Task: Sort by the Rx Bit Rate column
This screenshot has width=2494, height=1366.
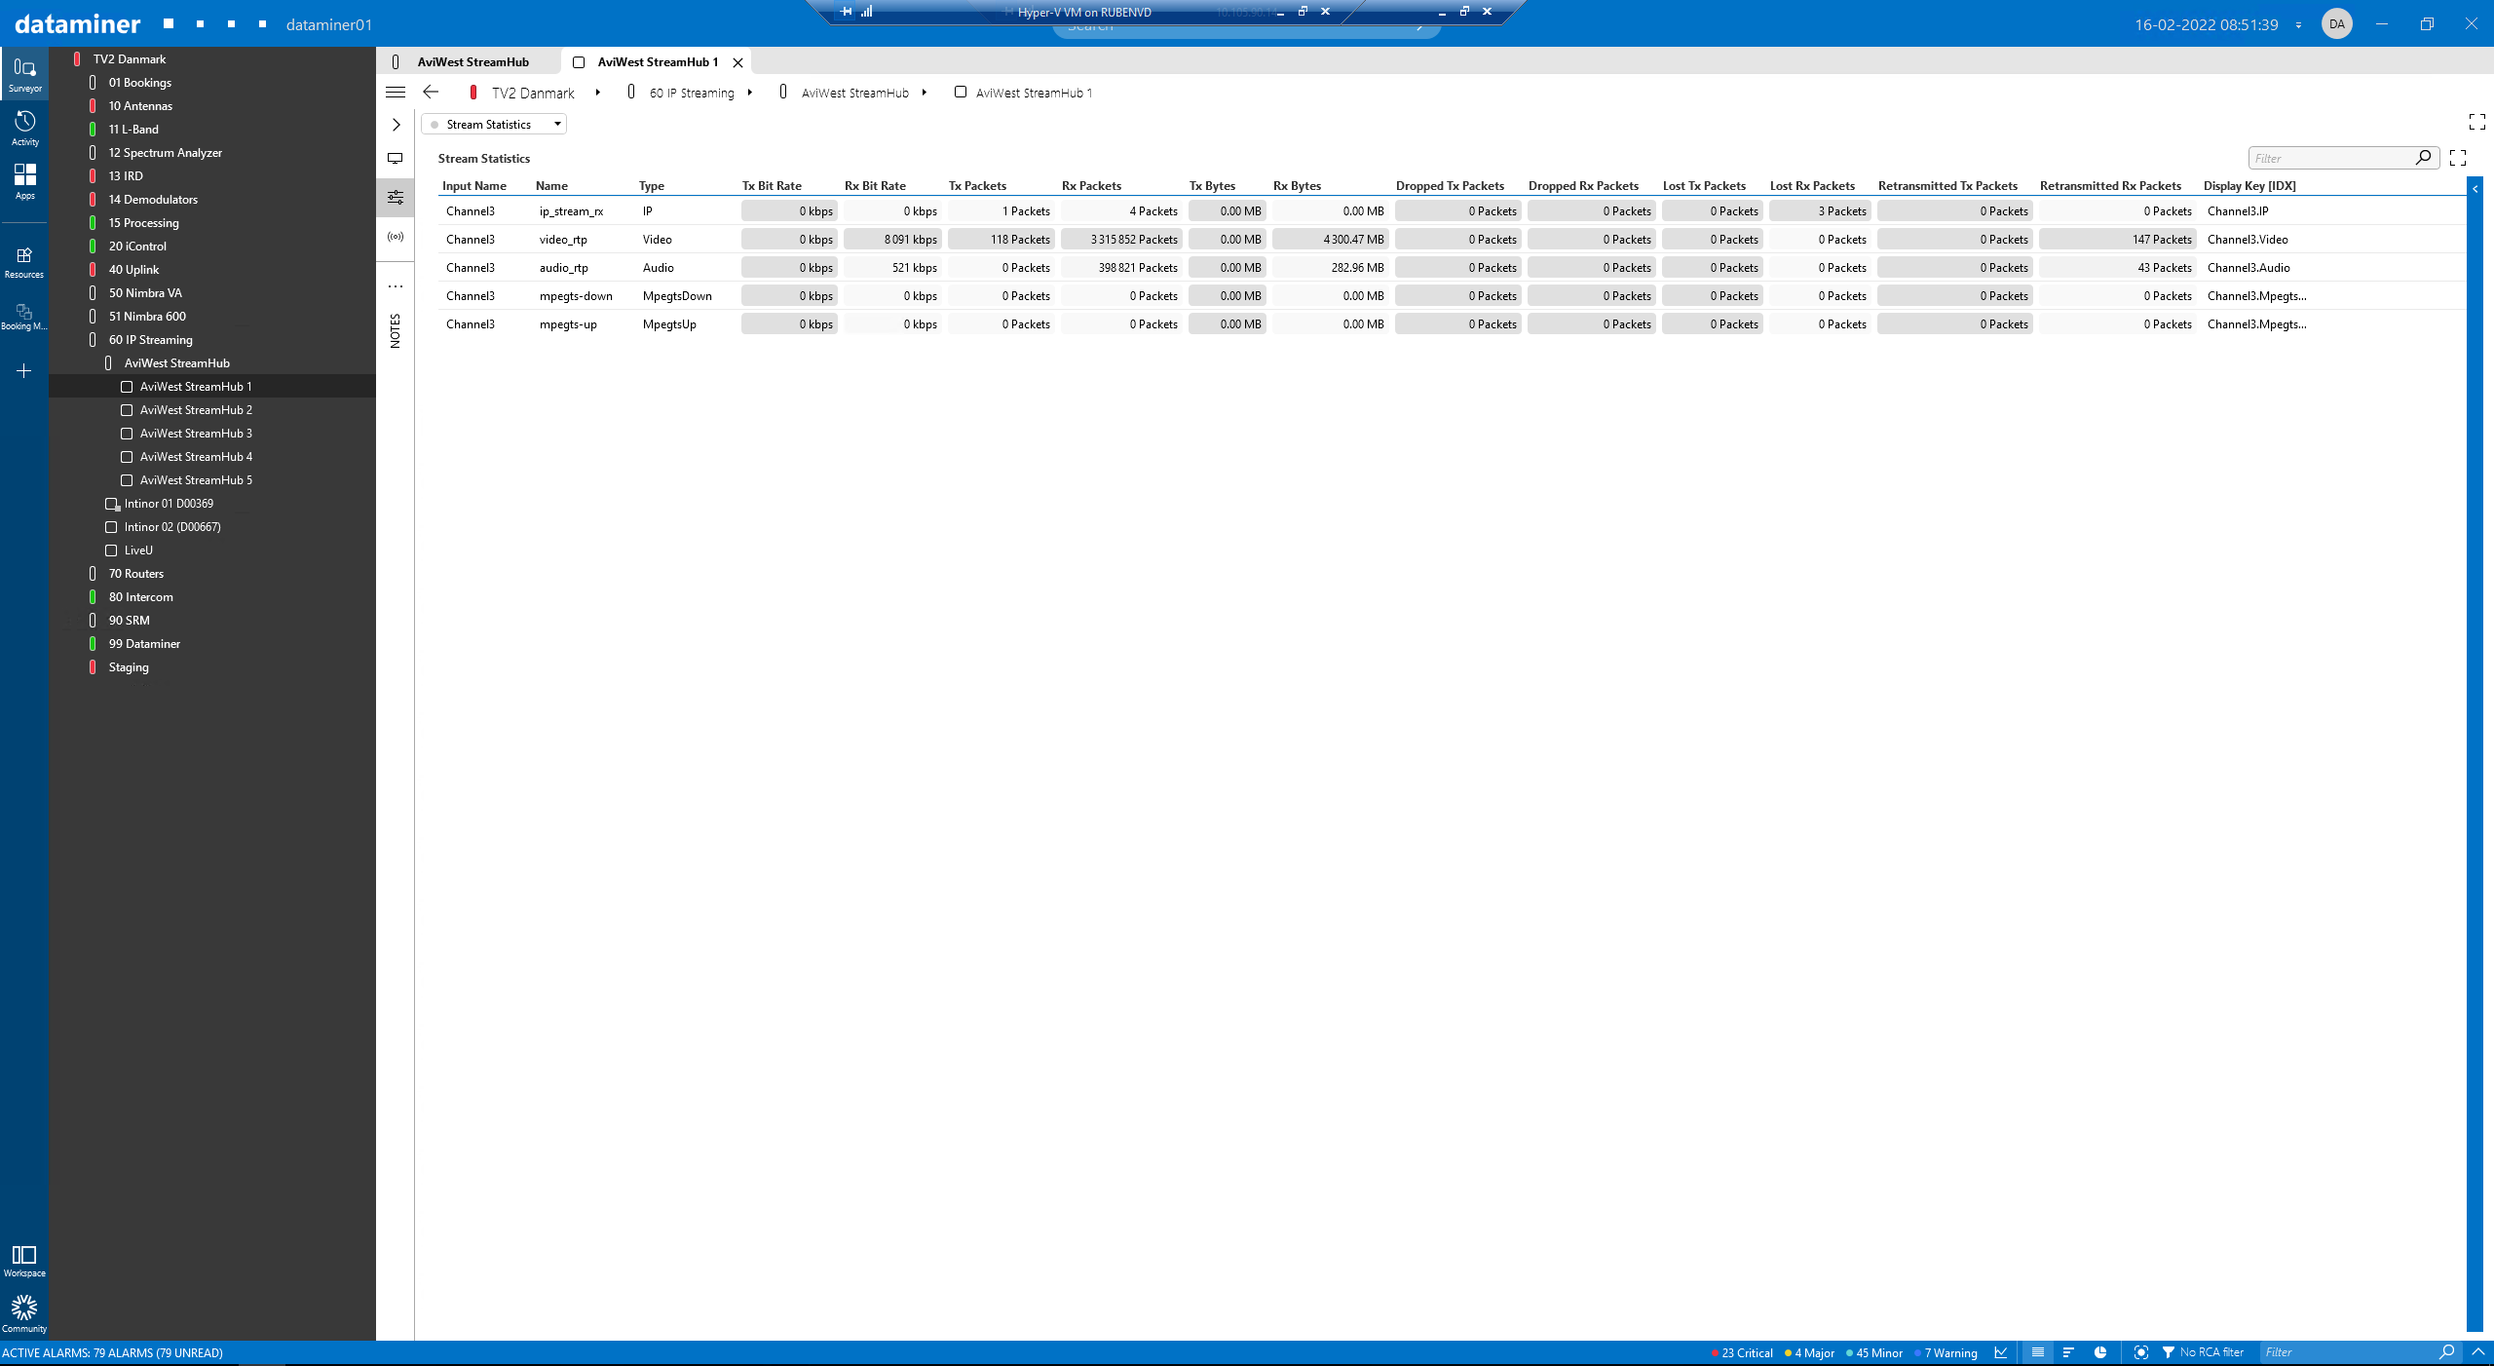Action: click(875, 186)
